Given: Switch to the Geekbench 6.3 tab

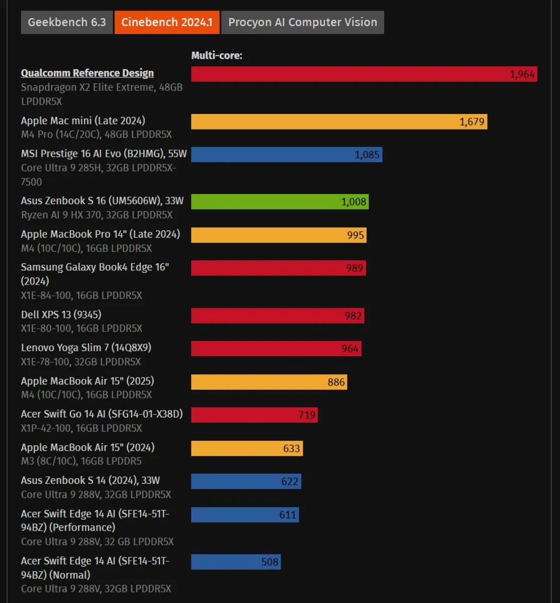Looking at the screenshot, I should 67,23.
